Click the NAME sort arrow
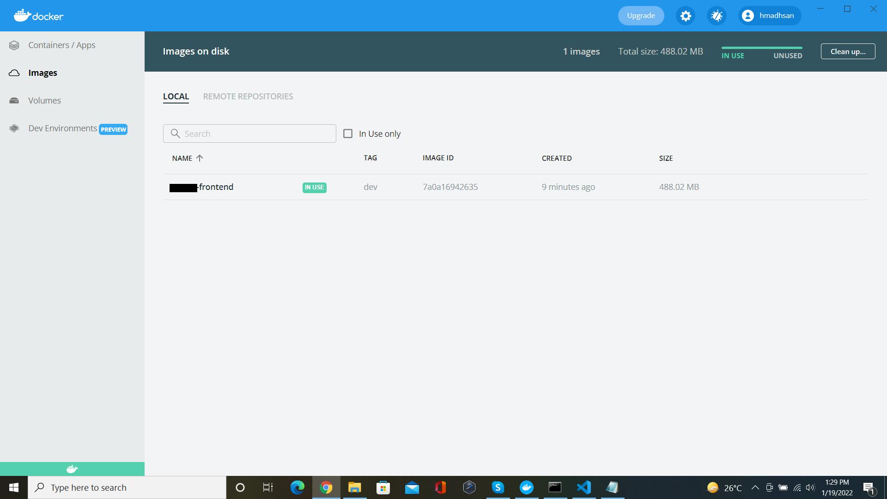This screenshot has height=499, width=887. (200, 158)
